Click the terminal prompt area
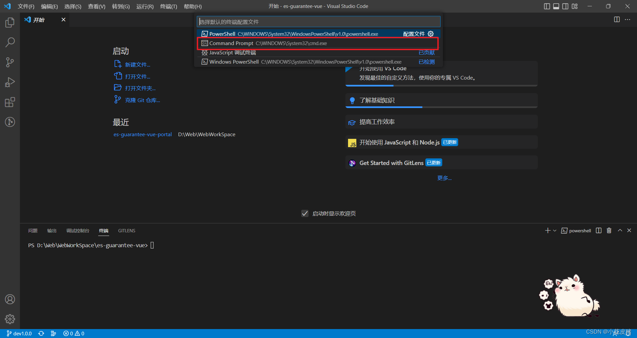The height and width of the screenshot is (338, 637). [91, 245]
